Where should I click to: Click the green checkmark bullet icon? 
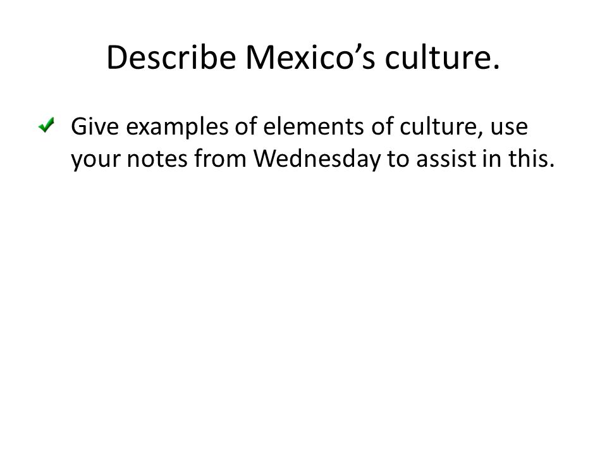pos(46,125)
